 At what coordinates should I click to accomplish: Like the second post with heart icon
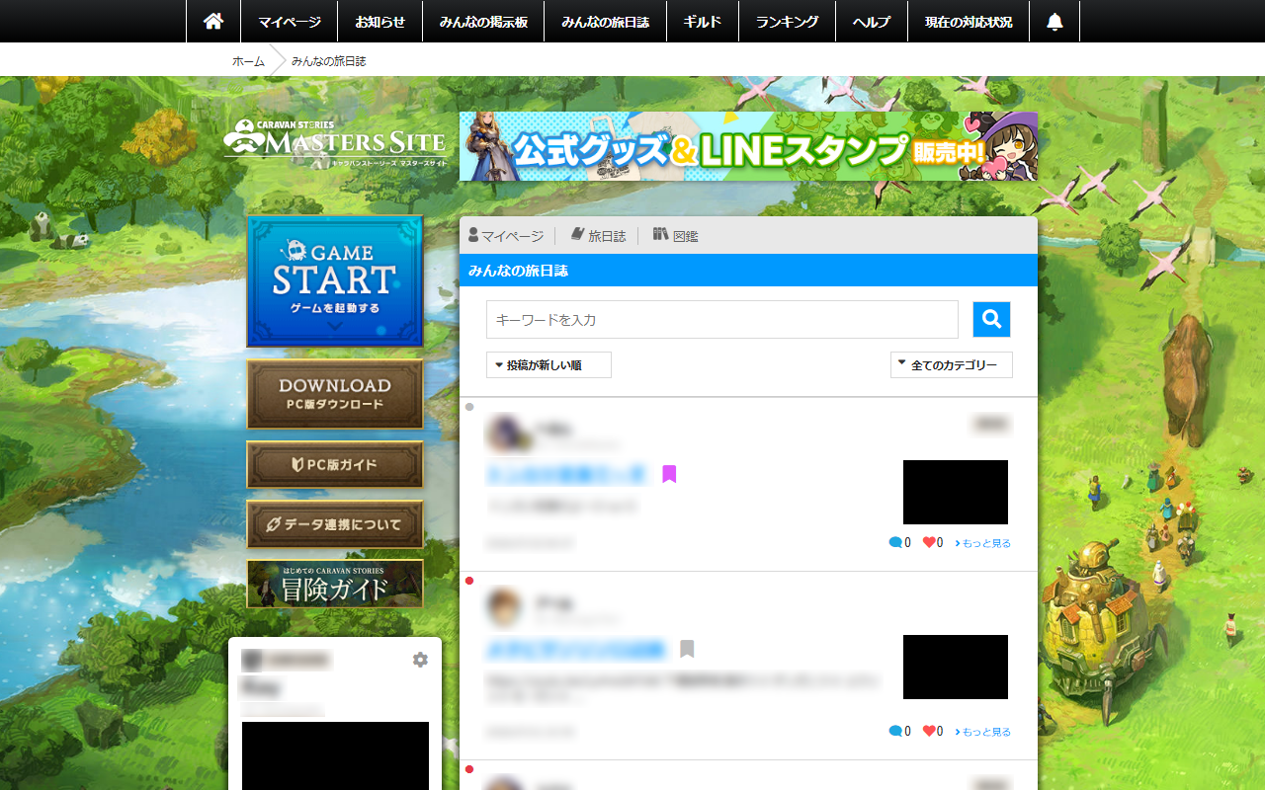pyautogui.click(x=929, y=731)
